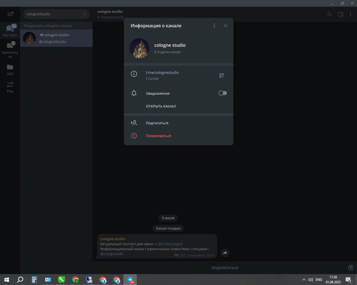Click the cologne studio profile photo in dialog

pos(139,48)
